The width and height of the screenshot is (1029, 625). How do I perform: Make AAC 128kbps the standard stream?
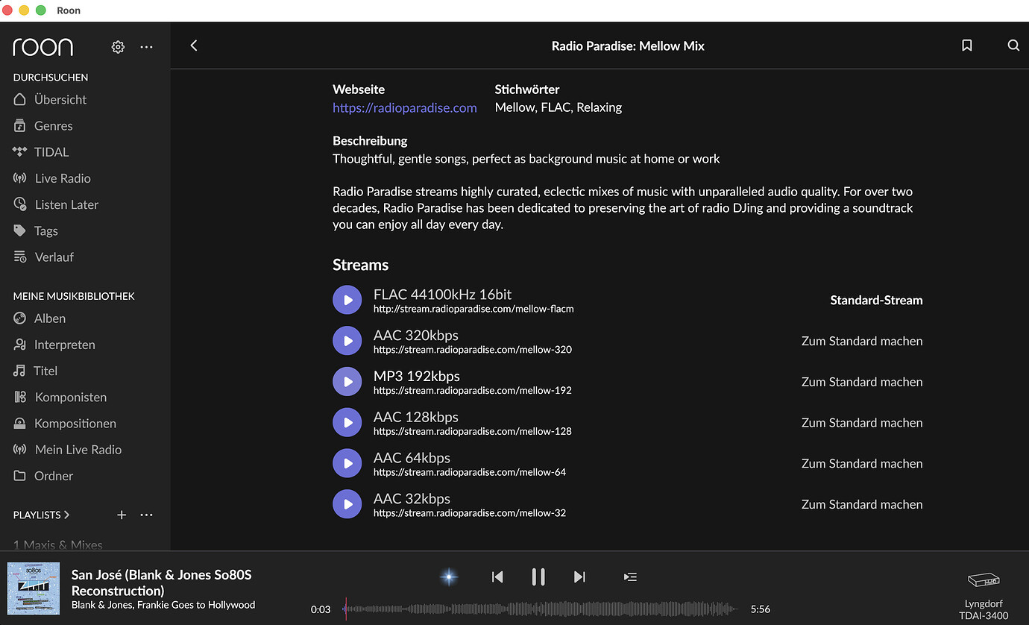861,423
